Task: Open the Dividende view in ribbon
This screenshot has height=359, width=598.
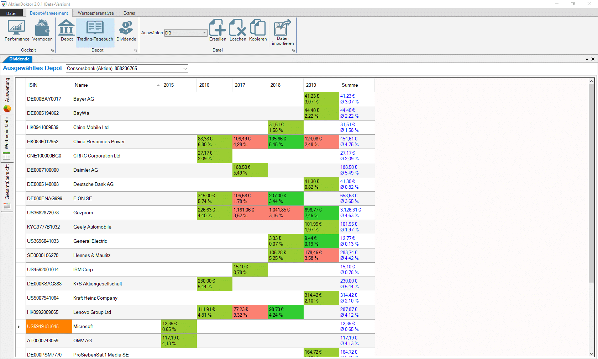Action: tap(126, 31)
